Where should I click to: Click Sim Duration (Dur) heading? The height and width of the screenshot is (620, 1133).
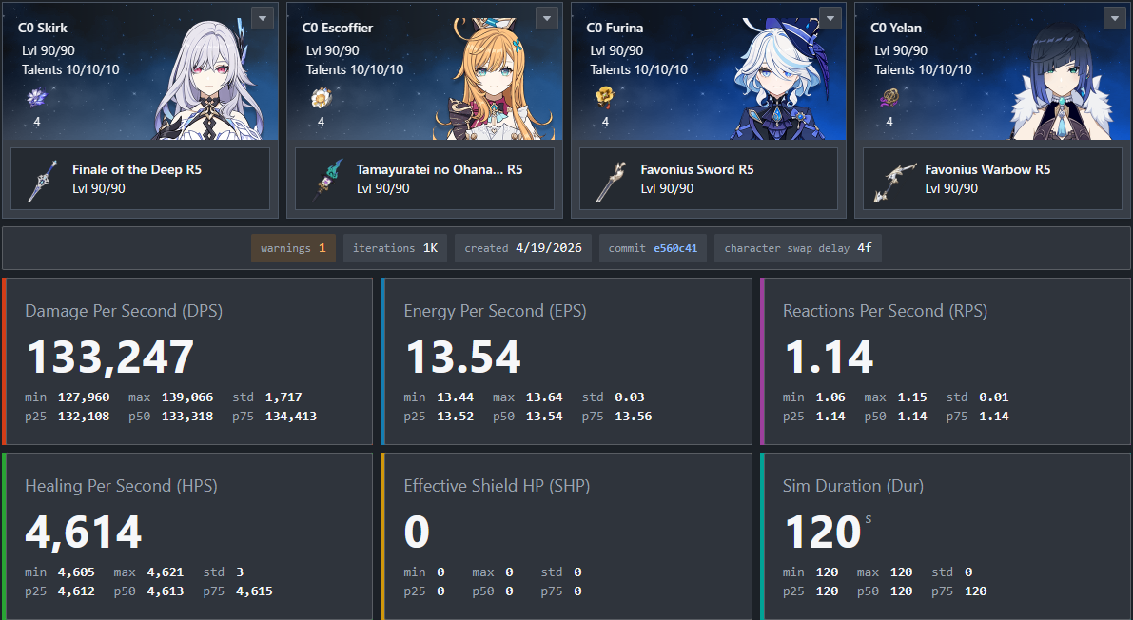852,486
